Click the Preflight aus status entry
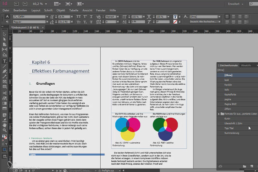258x172 pixels. pyautogui.click(x=108, y=171)
